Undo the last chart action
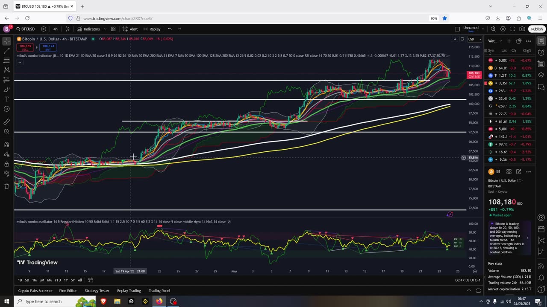Screen dimensions: 547x307 pyautogui.click(x=170, y=29)
